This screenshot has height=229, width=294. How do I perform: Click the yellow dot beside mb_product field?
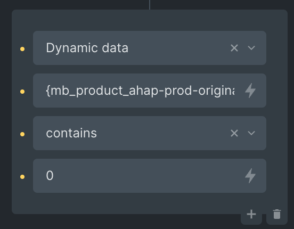tap(22, 92)
